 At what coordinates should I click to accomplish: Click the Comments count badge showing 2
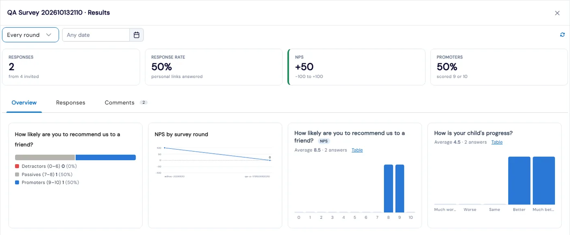point(143,102)
